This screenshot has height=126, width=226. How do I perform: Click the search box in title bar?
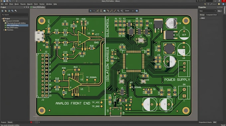point(204,1)
